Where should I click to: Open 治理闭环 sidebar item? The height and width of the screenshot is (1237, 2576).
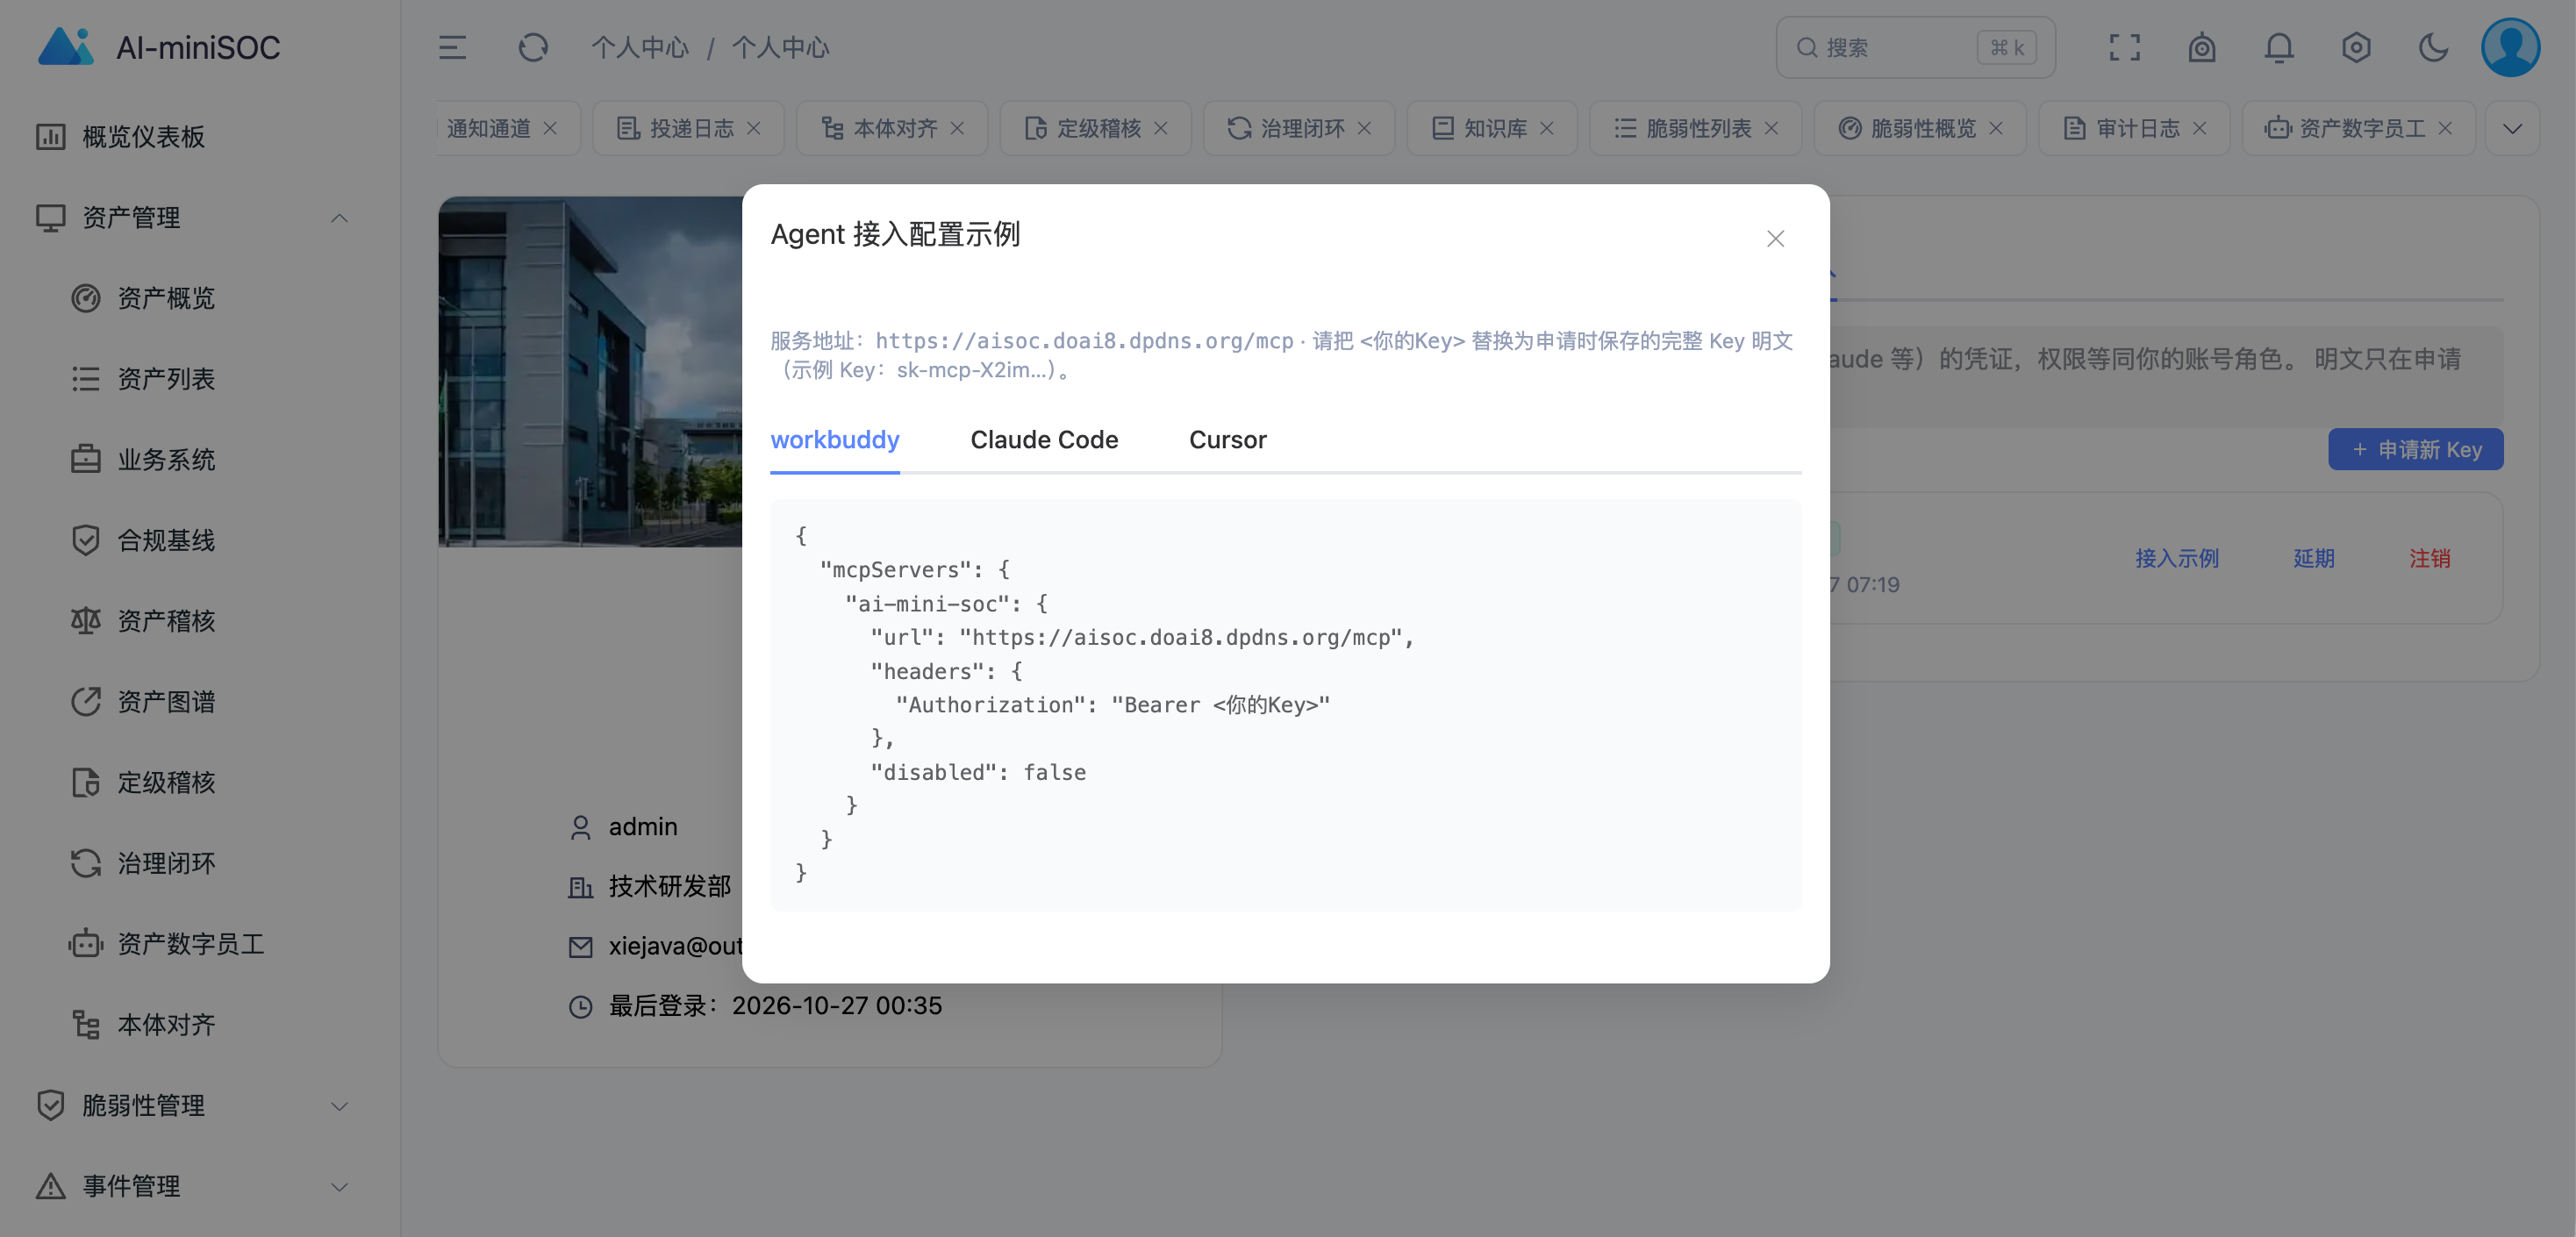(166, 863)
